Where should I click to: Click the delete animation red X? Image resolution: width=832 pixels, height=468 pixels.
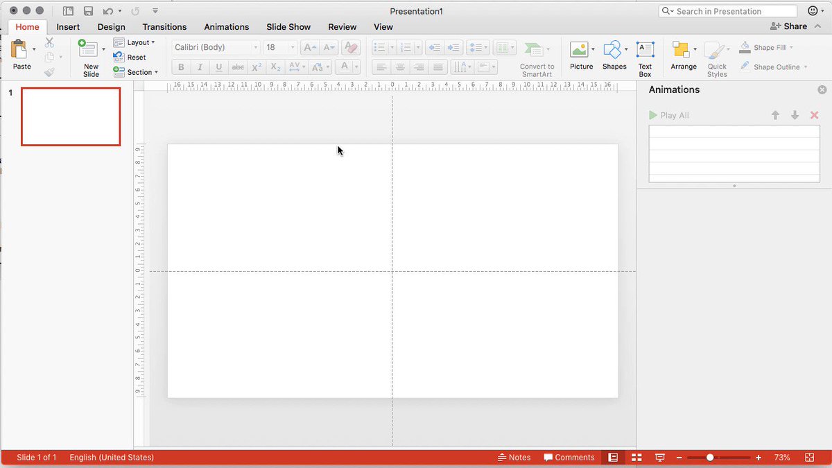click(x=815, y=115)
